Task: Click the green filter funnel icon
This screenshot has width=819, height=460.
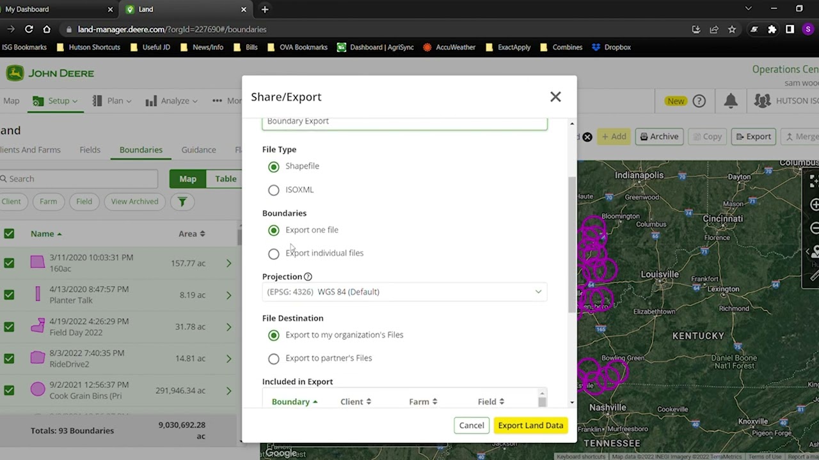Action: click(x=182, y=202)
